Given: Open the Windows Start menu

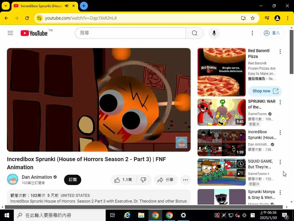Looking at the screenshot, I should pyautogui.click(x=7, y=215).
